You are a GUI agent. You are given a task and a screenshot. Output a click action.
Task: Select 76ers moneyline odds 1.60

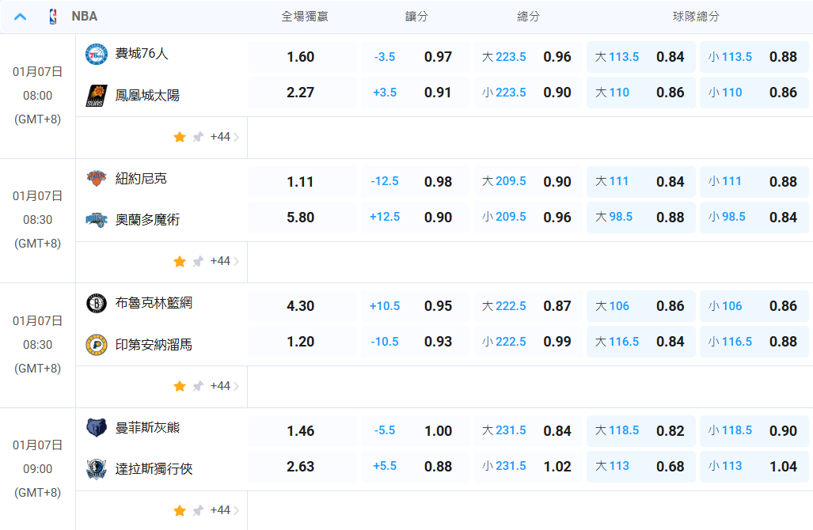[x=301, y=57]
